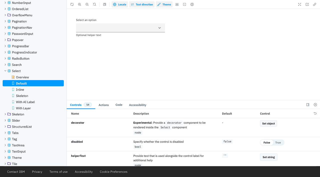
Task: Zoom in on the Select component canvas
Action: pos(79,4)
